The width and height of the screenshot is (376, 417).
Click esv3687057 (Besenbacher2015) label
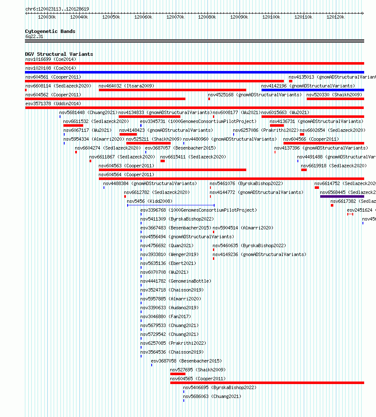click(180, 148)
